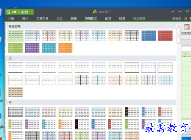This screenshot has height=140, width=191.
Task: Pick the first black-lined style under 浅
Action: [15, 68]
